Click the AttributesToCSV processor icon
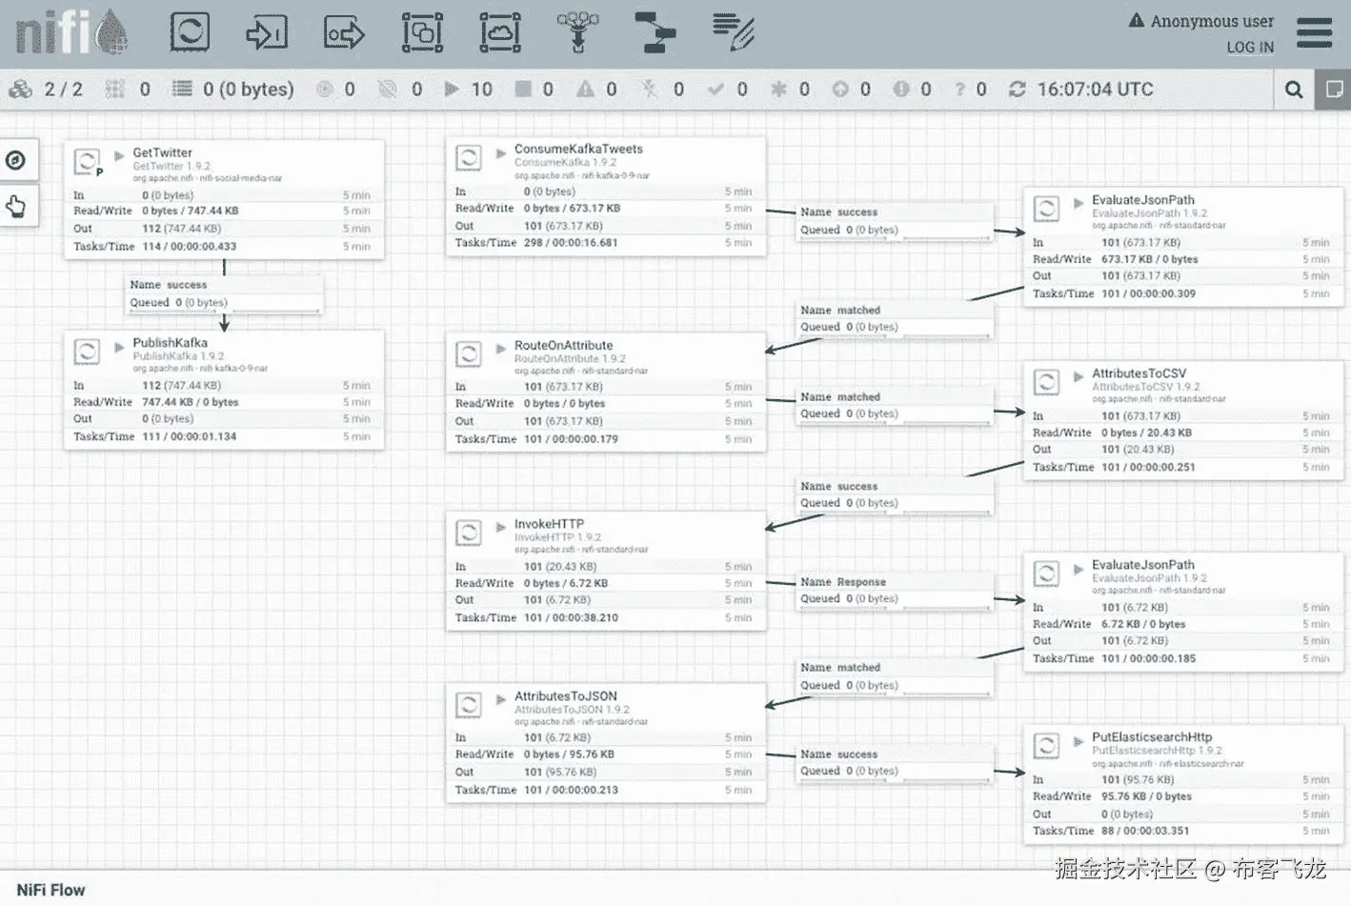 [x=1046, y=382]
